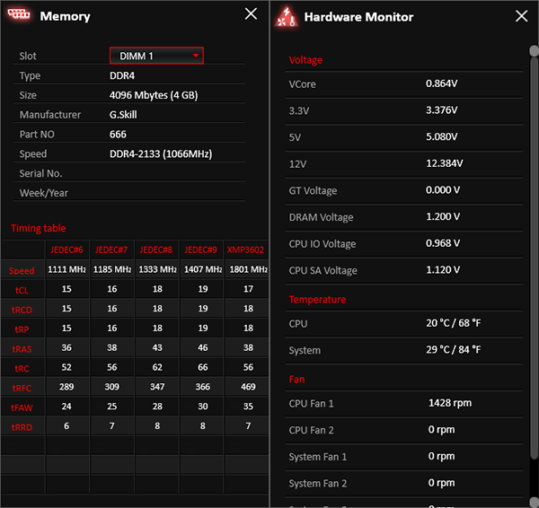Click the tRFC value 469
This screenshot has width=539, height=508.
[x=248, y=387]
